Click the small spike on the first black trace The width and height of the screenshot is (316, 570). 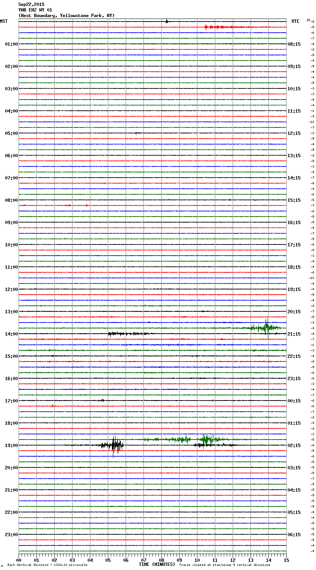point(167,22)
